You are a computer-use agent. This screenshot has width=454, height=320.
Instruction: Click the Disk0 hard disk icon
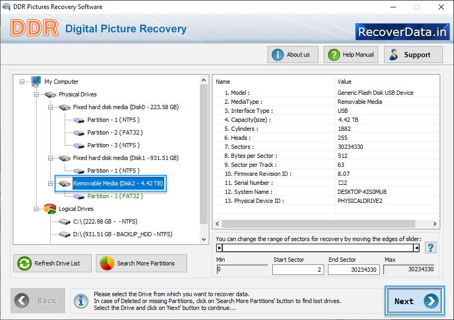[65, 107]
